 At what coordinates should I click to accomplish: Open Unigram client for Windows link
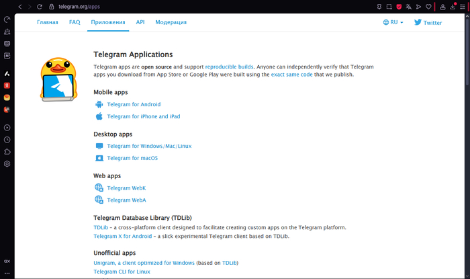144,263
